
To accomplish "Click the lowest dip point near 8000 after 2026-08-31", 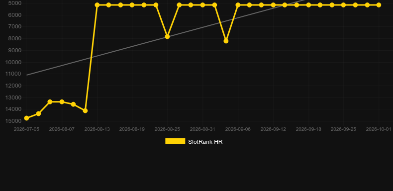I will coord(226,41).
